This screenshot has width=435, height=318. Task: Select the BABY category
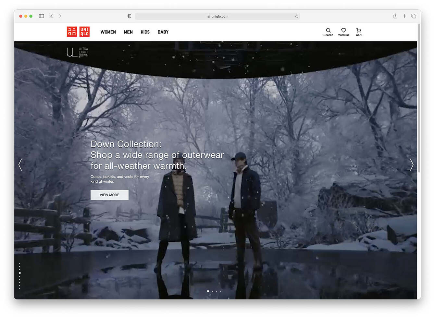point(163,32)
